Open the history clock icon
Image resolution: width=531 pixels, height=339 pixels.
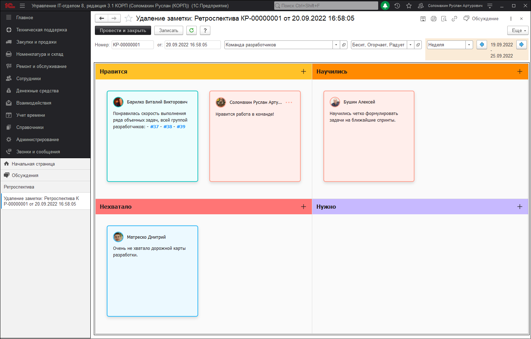tap(397, 6)
